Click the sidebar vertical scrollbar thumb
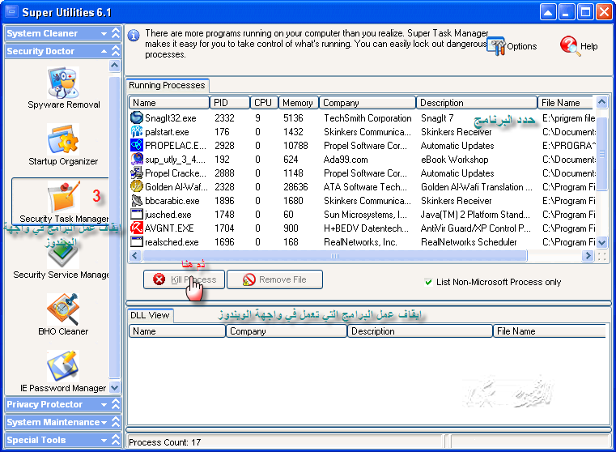The width and height of the screenshot is (616, 452). pyautogui.click(x=114, y=227)
